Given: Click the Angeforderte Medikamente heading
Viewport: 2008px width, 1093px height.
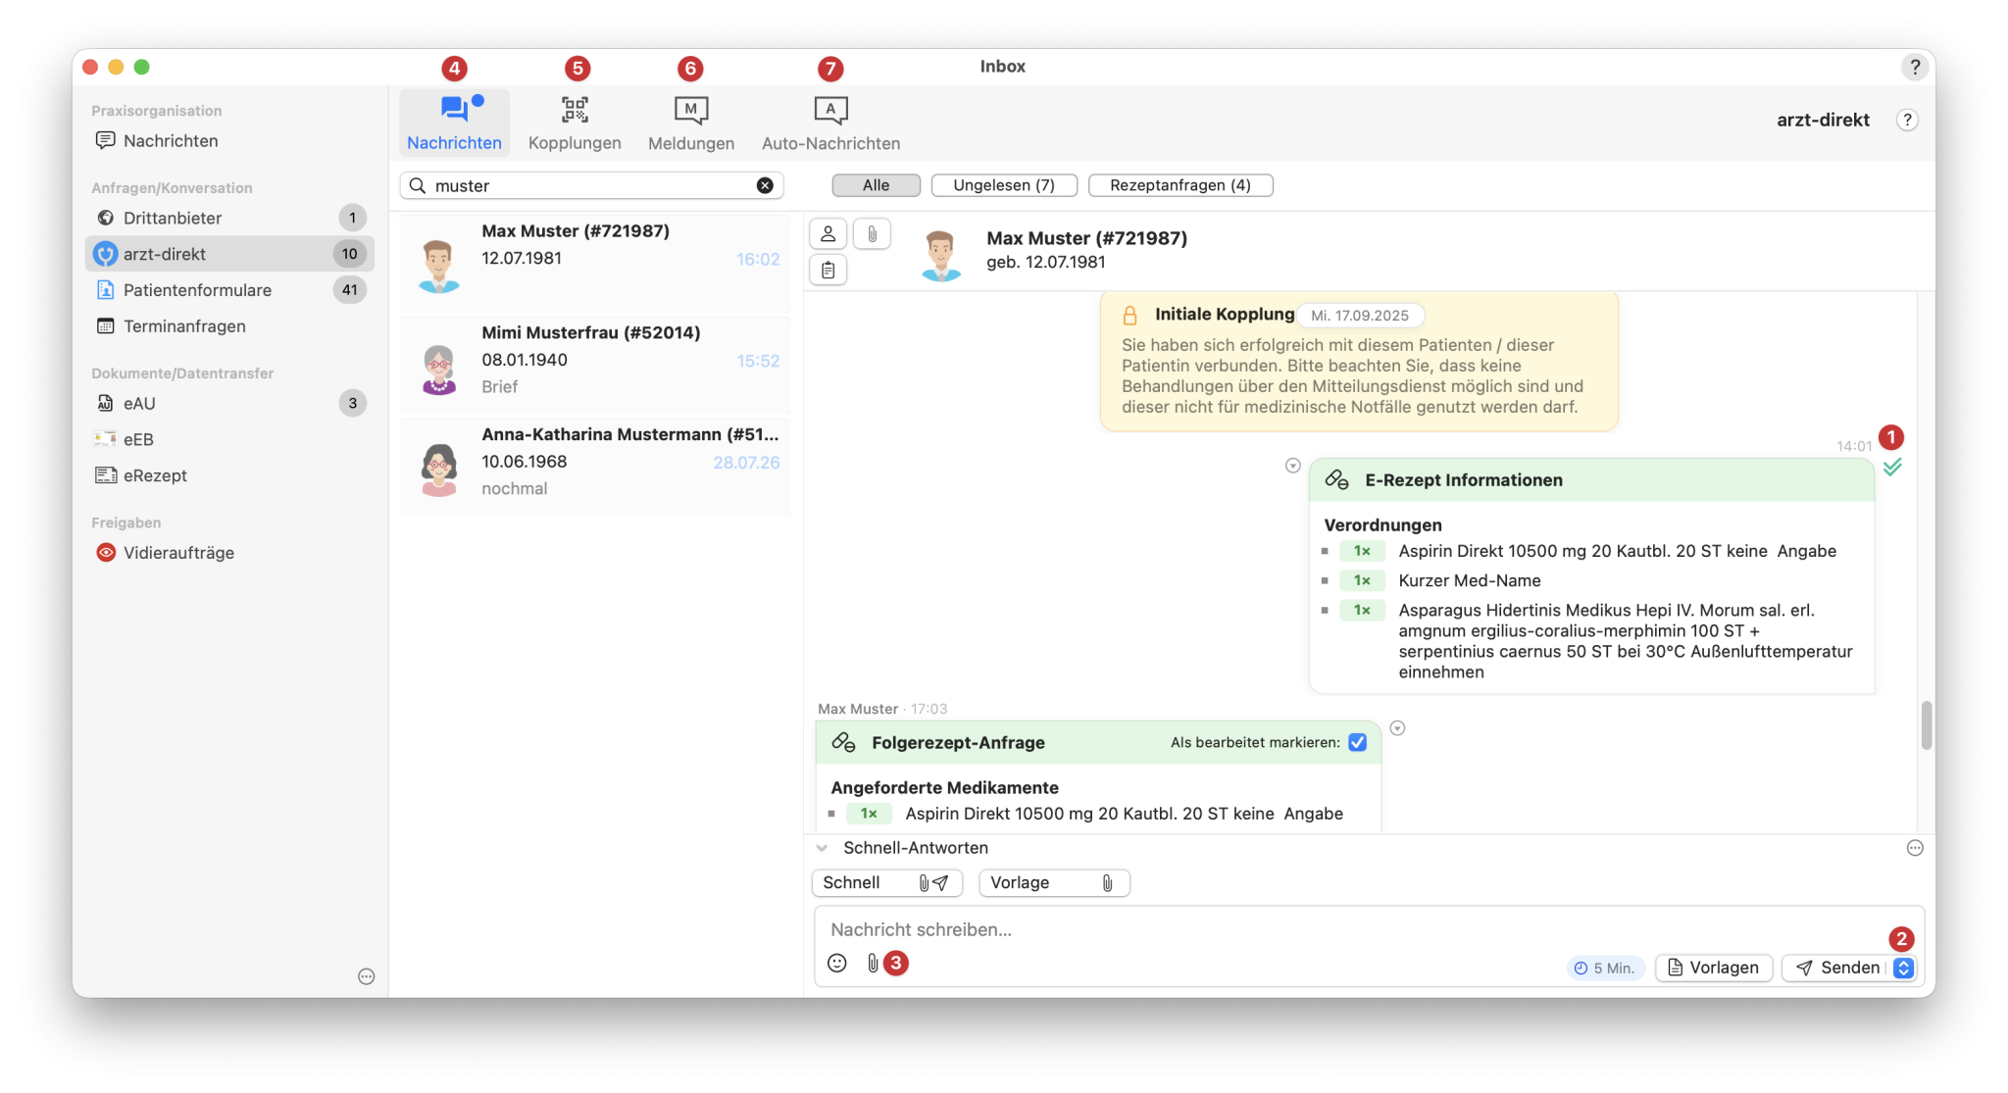Looking at the screenshot, I should pyautogui.click(x=944, y=787).
